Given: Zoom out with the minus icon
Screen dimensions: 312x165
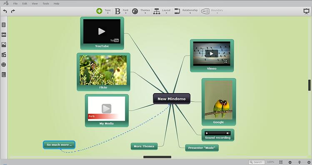Looking at the screenshot, I should coord(290,163).
